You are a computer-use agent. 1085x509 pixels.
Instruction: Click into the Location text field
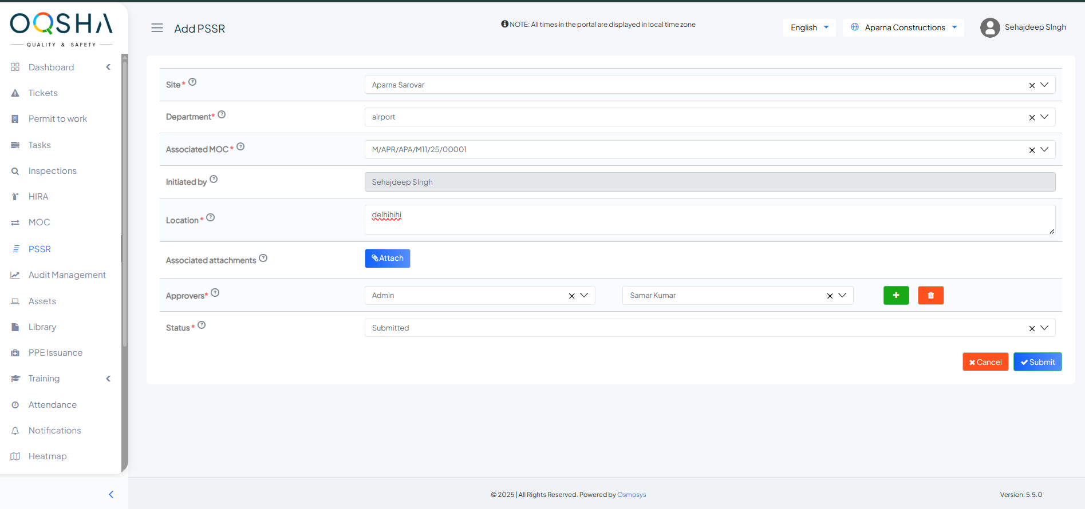point(709,220)
